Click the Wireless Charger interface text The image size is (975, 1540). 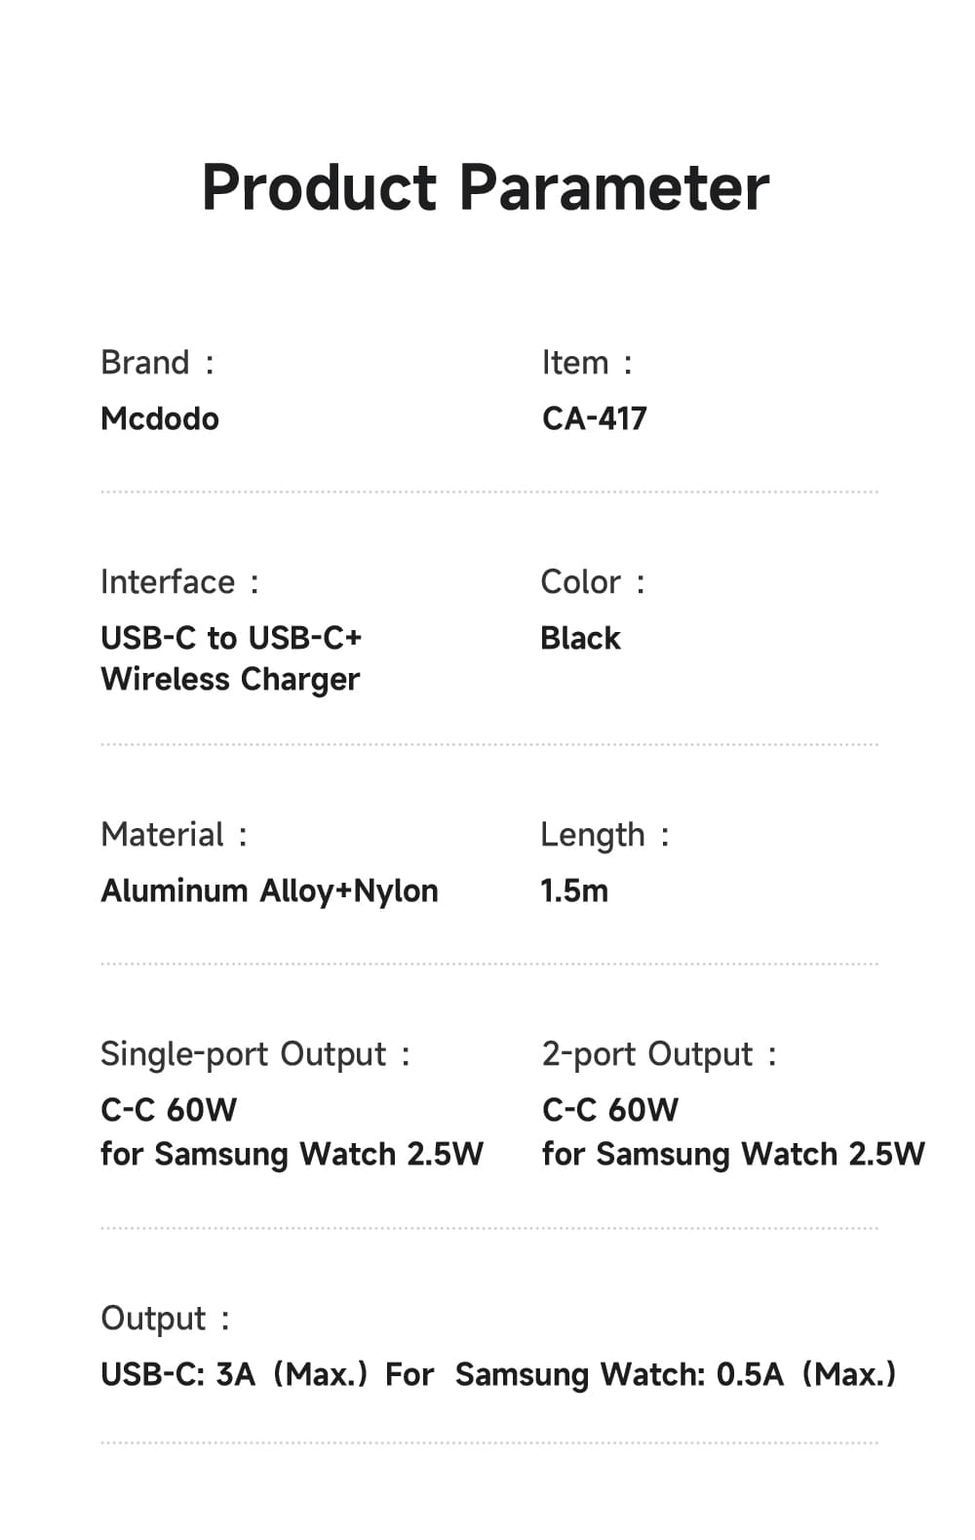(x=230, y=680)
